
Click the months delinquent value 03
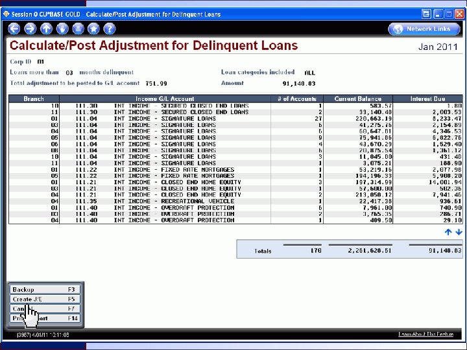(69, 73)
